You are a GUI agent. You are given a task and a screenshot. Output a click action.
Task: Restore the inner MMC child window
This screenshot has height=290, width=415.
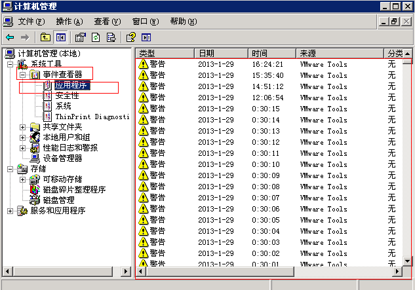click(x=395, y=22)
